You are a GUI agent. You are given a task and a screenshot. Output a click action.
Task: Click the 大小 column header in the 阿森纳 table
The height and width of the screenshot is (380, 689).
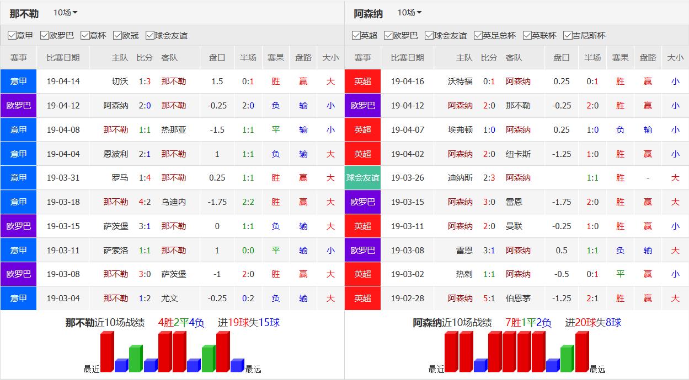point(675,57)
